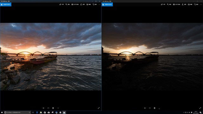Launch Microsoft Edge from the taskbar

click(37, 112)
